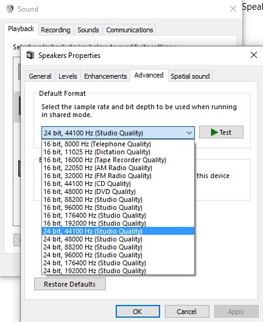This screenshot has width=263, height=322.
Task: Choose 16 bit, 44100 Hz (CD Quality)
Action: (118, 184)
